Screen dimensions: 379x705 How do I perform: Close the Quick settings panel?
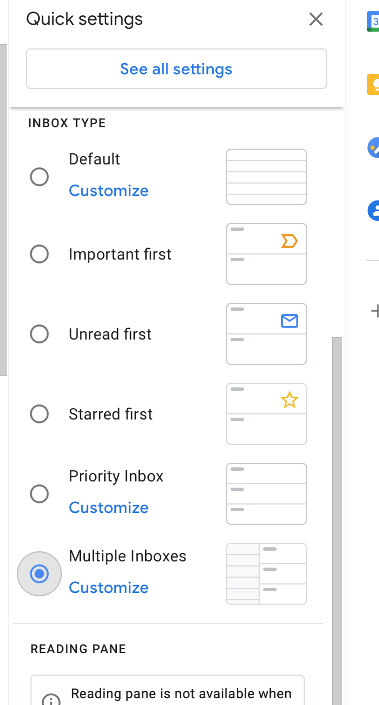316,20
